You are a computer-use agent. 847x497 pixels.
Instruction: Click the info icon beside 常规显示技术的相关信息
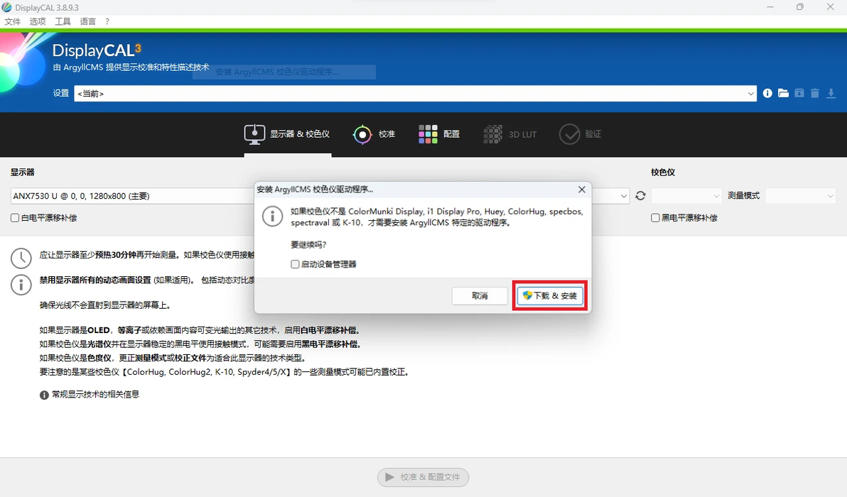pos(44,395)
